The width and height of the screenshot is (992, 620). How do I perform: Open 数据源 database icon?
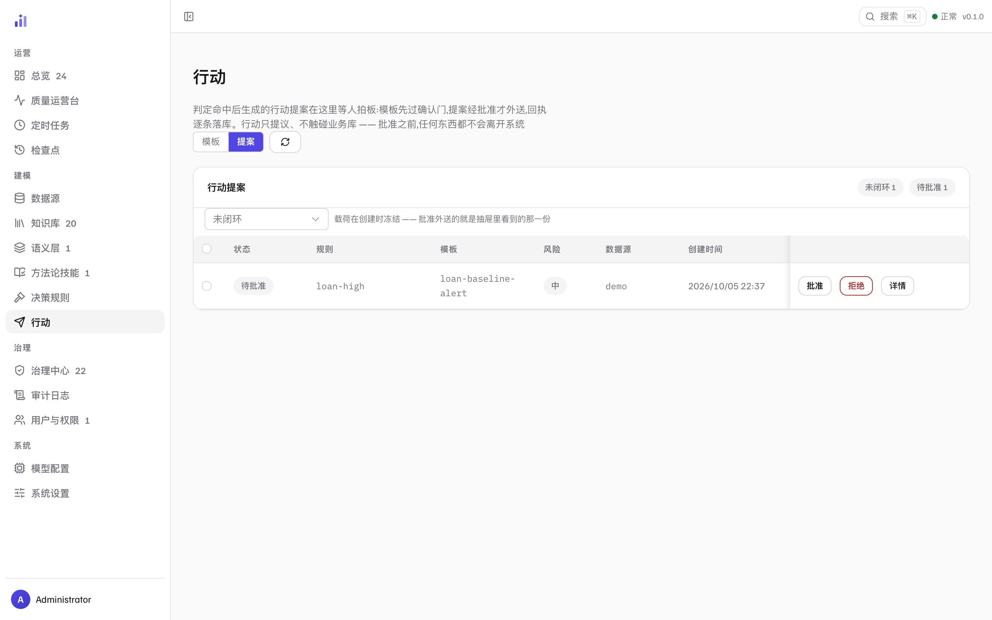coord(19,198)
